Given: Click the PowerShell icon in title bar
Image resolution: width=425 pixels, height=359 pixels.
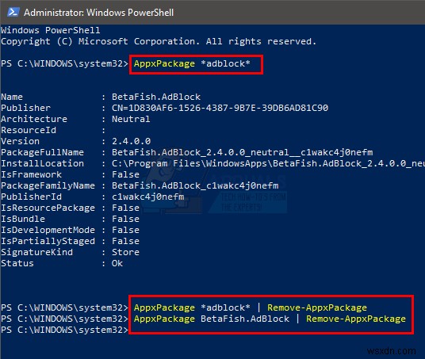Looking at the screenshot, I should point(13,12).
